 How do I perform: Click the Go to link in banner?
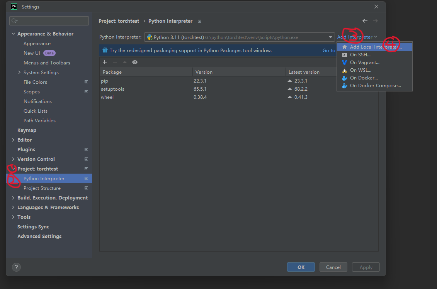(329, 51)
